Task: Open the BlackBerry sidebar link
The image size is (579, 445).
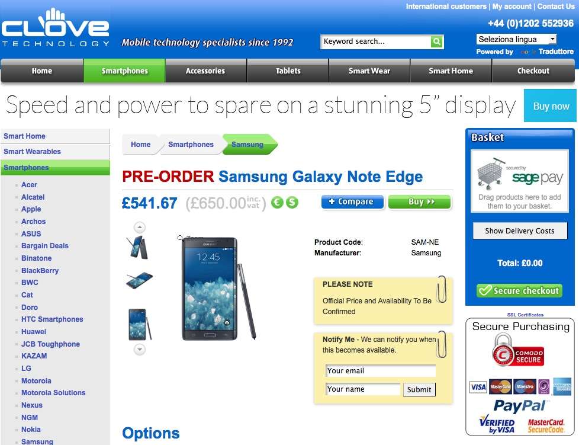Action: click(x=40, y=271)
